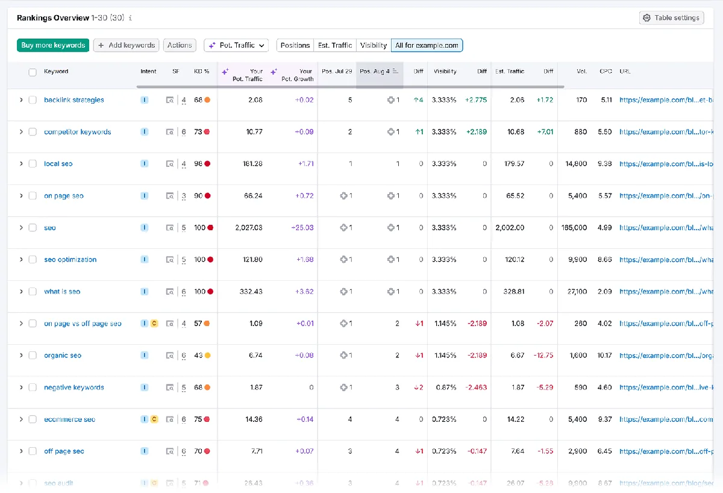723x493 pixels.
Task: Open SERP features icon for ecommerce seo
Action: 170,419
